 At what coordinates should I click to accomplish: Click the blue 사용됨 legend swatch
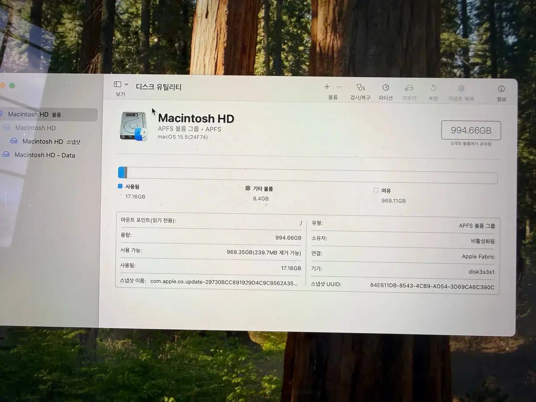(x=120, y=186)
